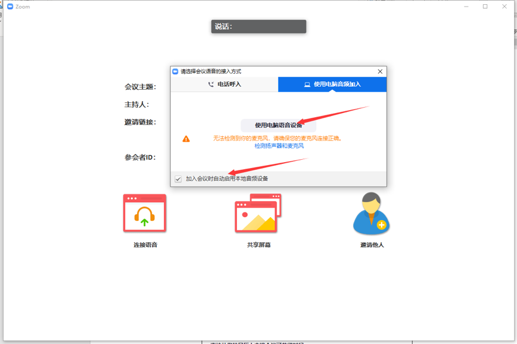Screen dimensions: 517x344
Task: Close the audio connection method dialog
Action: pyautogui.click(x=380, y=71)
